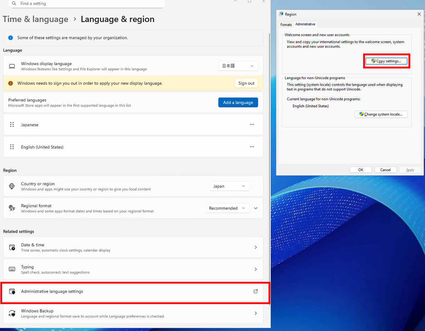The height and width of the screenshot is (331, 425).
Task: Open the Date & time settings chevron
Action: click(x=256, y=248)
